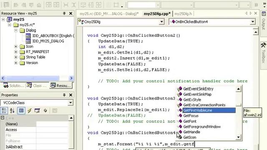This screenshot has width=267, height=150.
Task: Switch to my25Dlg.cpp tab
Action: coord(157,14)
